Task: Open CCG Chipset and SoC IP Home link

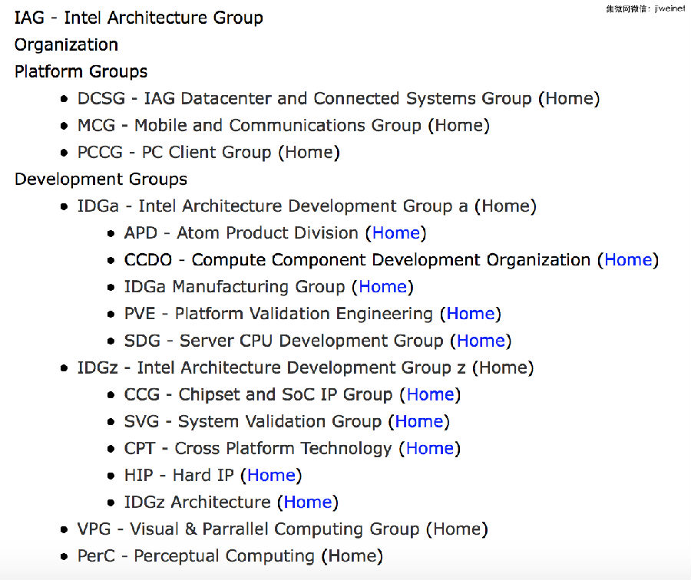Action: tap(430, 394)
